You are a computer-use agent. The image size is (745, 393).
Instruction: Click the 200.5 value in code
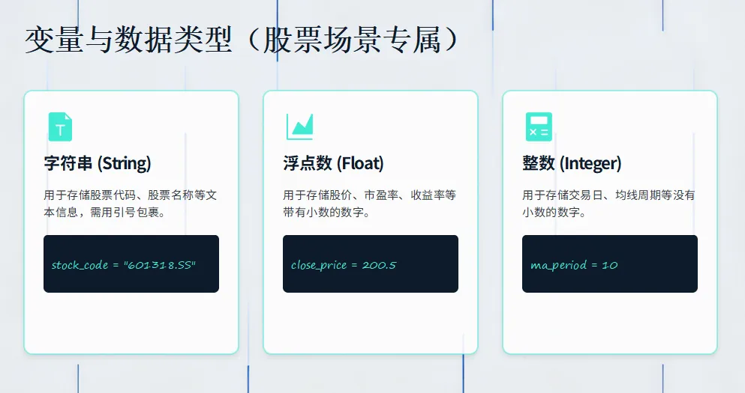pos(379,265)
